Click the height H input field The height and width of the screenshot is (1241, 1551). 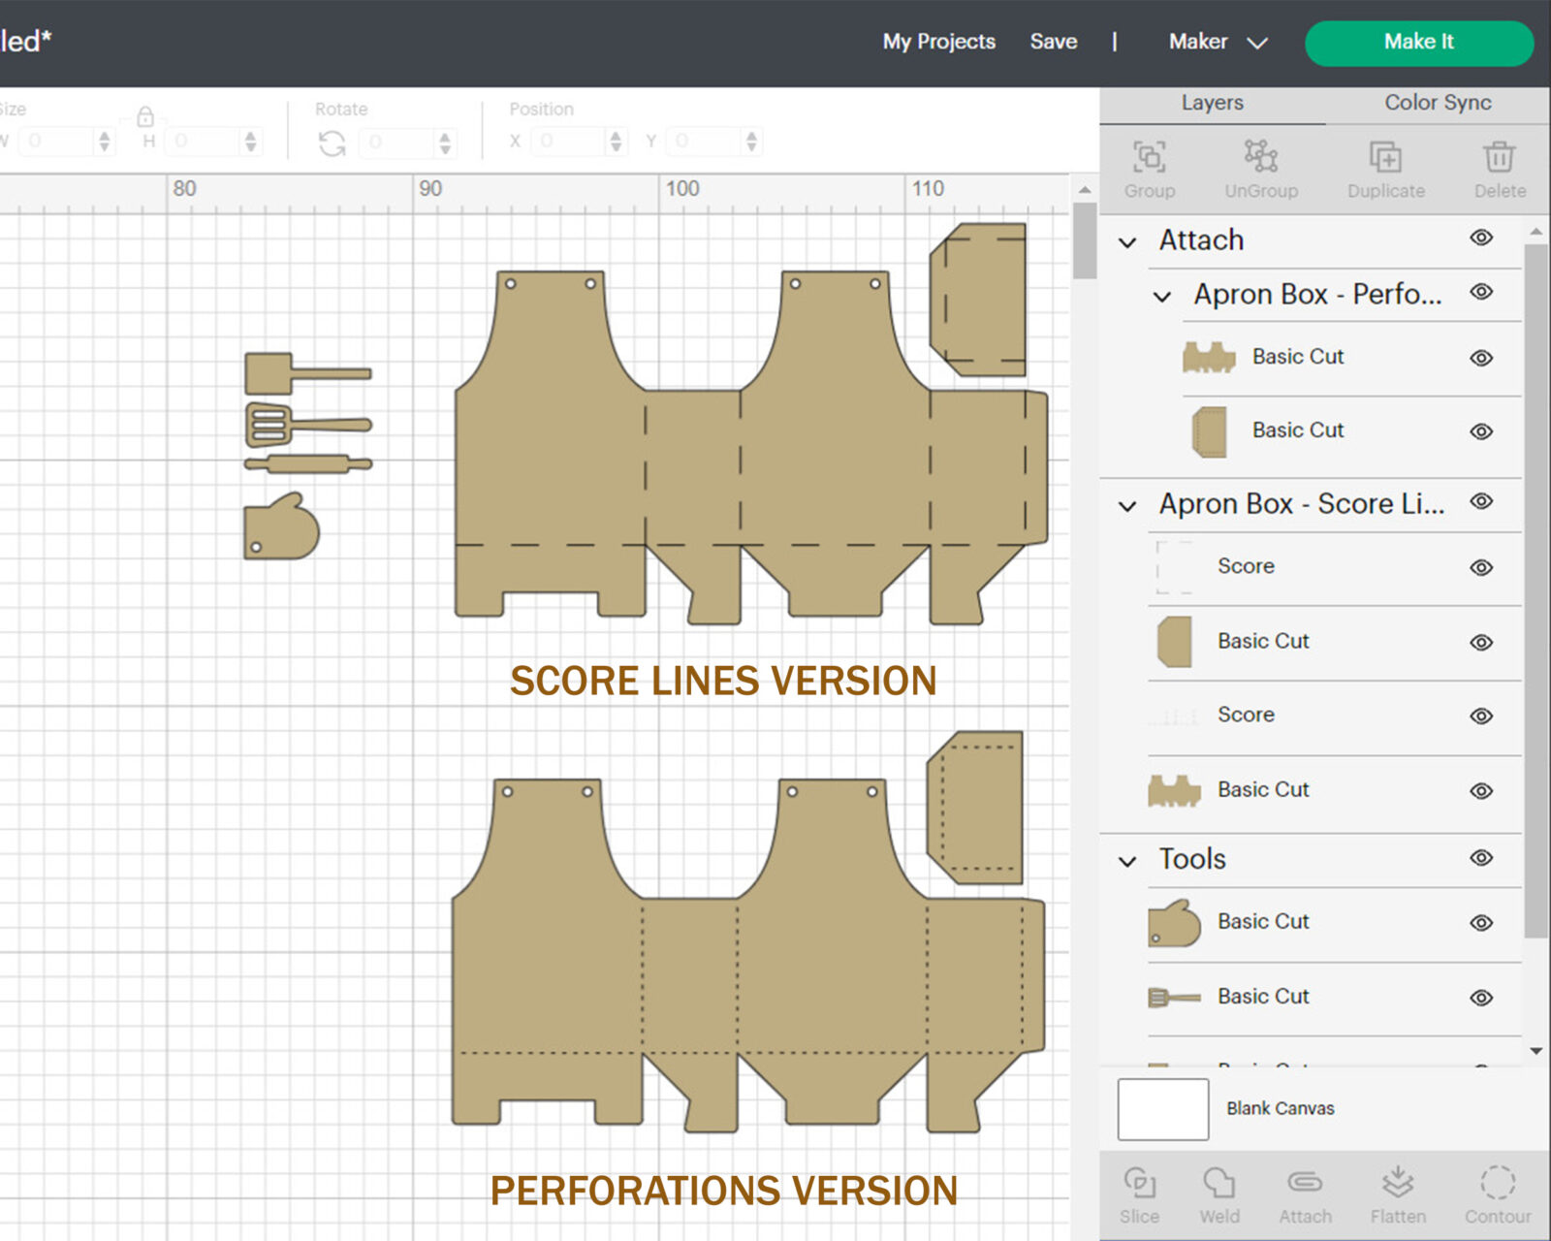pyautogui.click(x=204, y=143)
